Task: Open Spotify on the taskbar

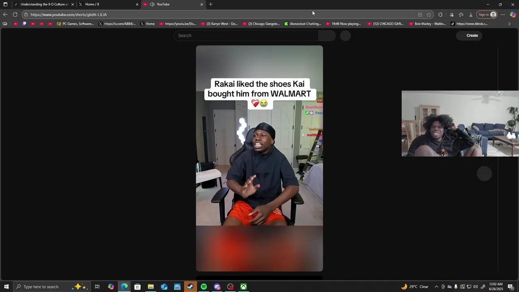Action: click(204, 287)
